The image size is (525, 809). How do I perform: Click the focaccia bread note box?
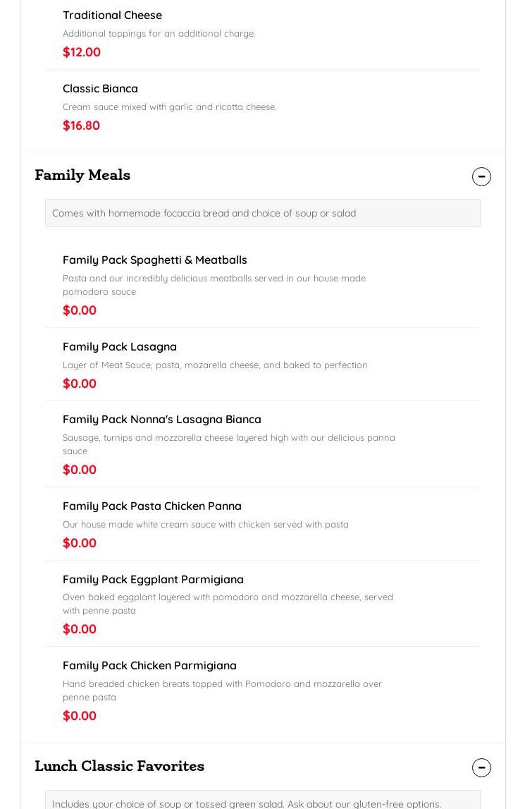pos(262,213)
